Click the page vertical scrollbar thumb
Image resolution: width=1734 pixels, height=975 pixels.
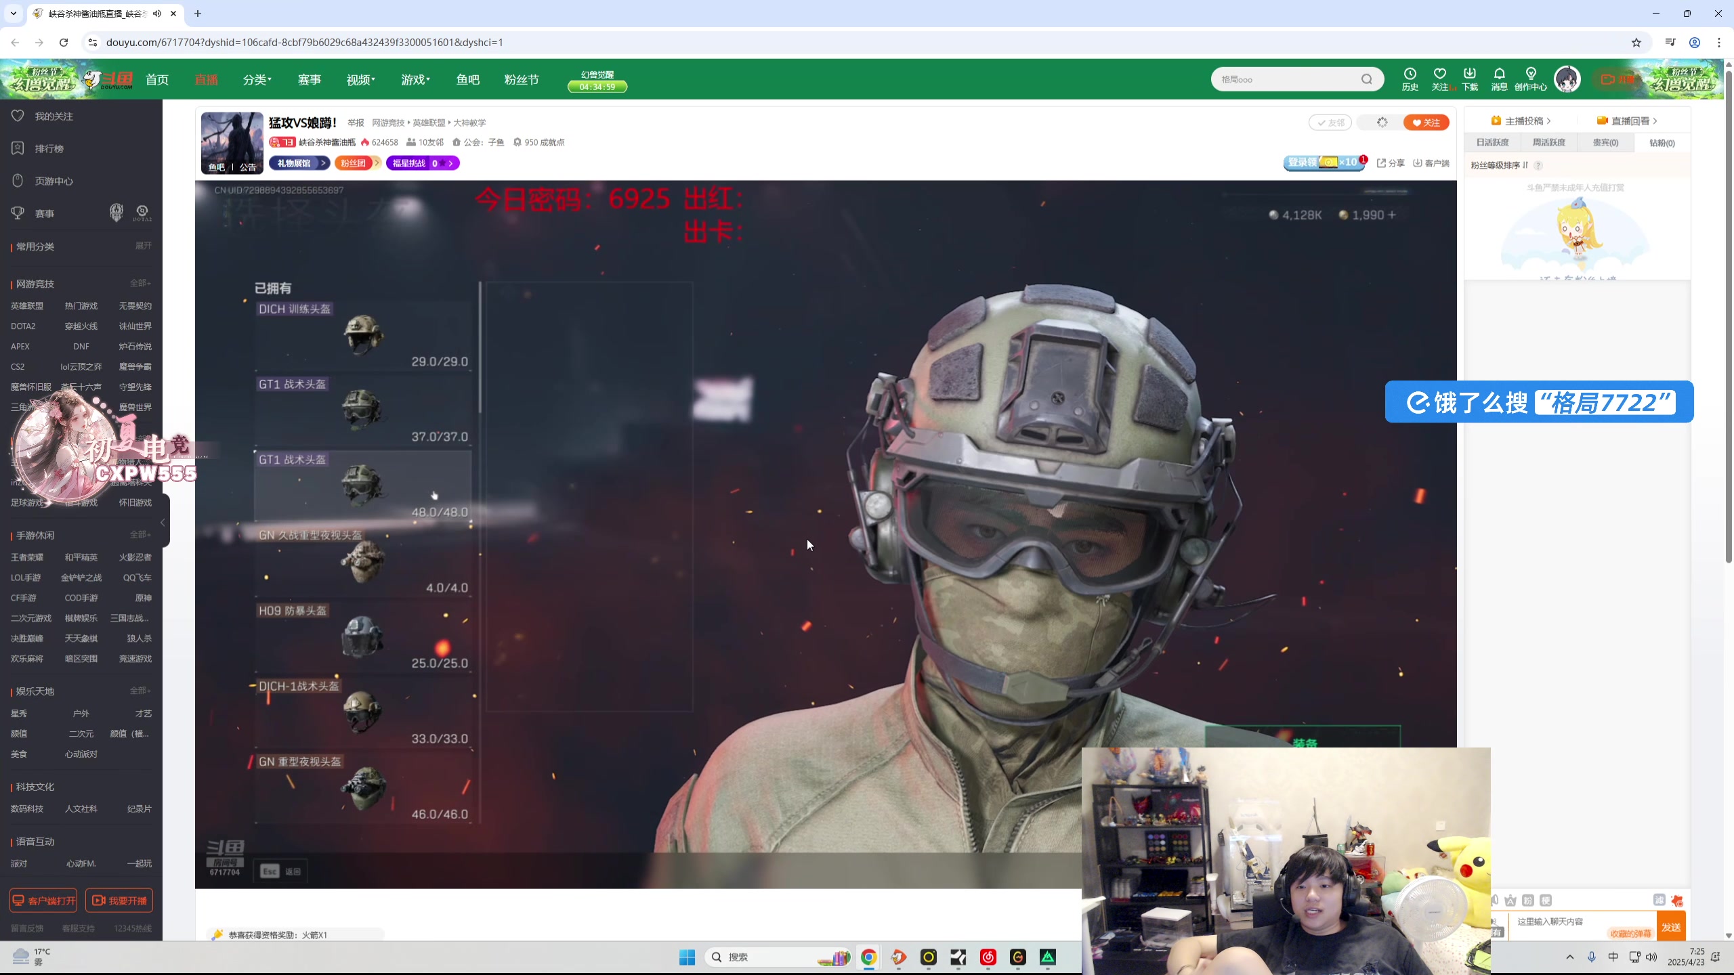[1728, 317]
